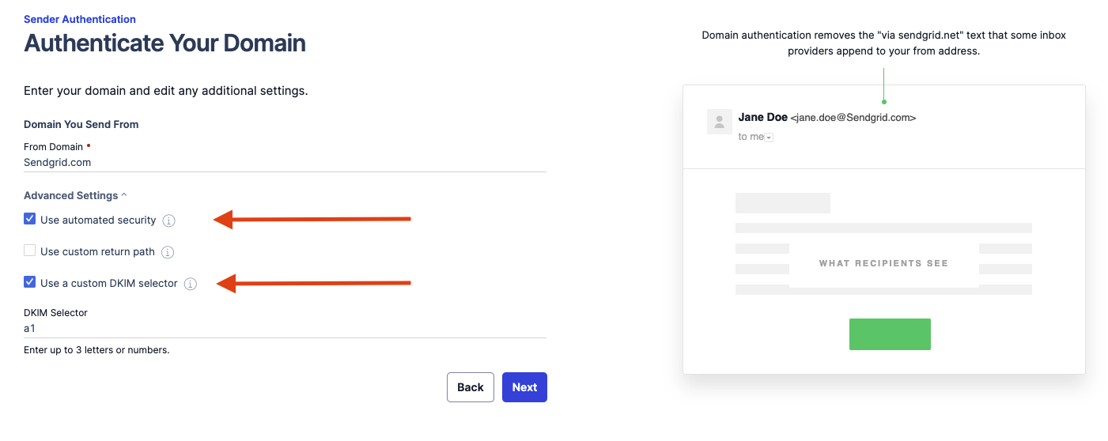
Task: Uncheck Use a custom DKIM selector
Action: [29, 282]
